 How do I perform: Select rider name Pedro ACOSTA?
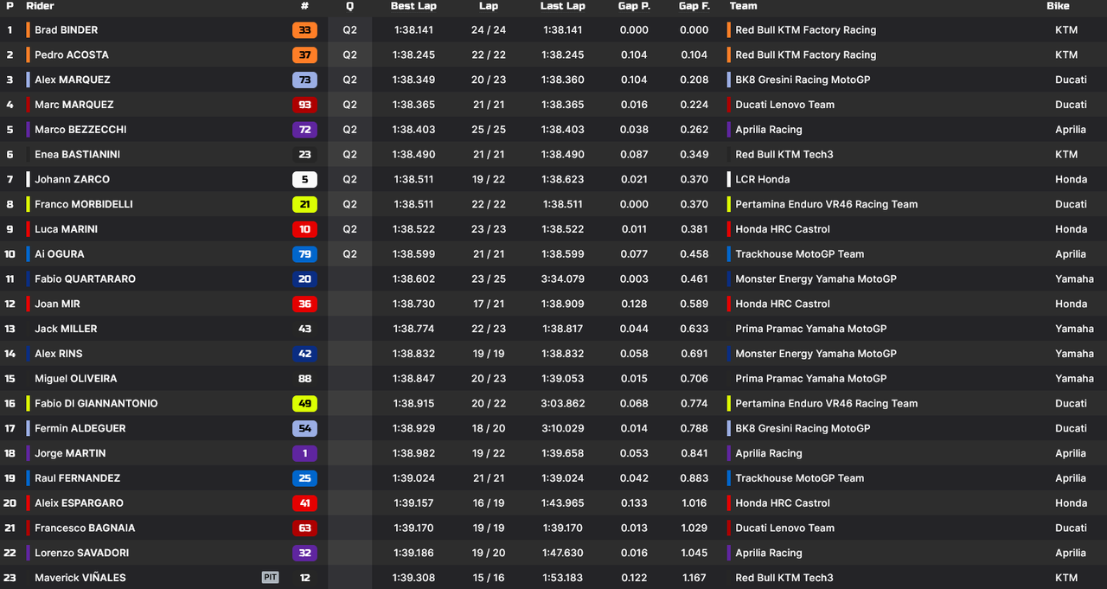coord(71,54)
